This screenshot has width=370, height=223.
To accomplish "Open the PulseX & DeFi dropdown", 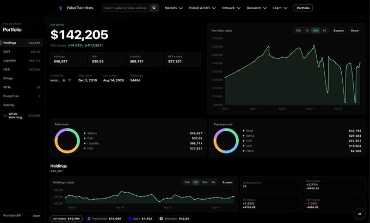I will pyautogui.click(x=202, y=8).
